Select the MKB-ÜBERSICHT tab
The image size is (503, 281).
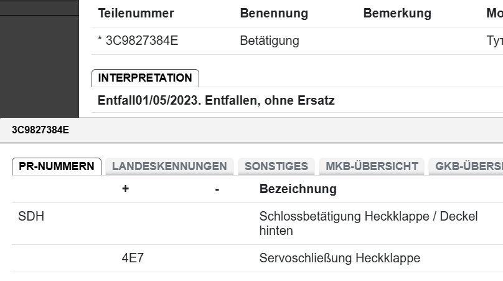pyautogui.click(x=372, y=166)
